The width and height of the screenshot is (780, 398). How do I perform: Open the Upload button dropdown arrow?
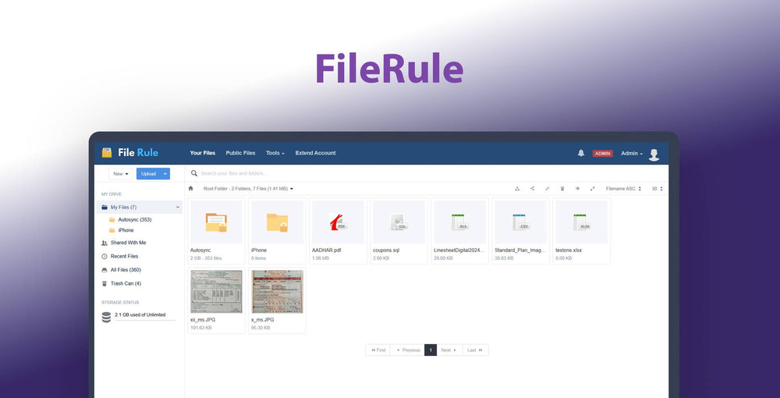point(165,174)
